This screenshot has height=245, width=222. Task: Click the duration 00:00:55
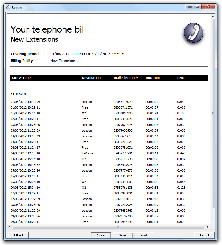152,188
